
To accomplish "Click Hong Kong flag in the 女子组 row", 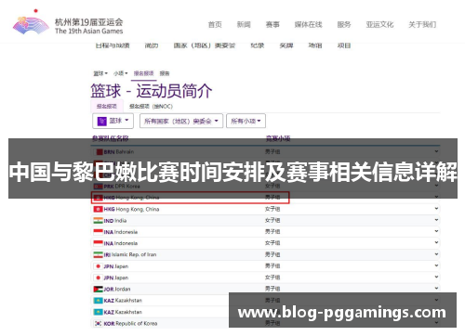I will coord(98,209).
